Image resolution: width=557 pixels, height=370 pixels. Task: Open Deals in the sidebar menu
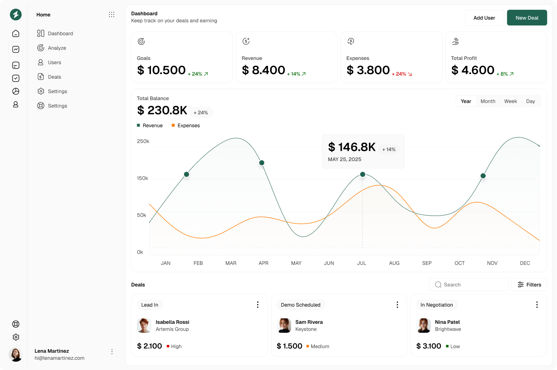49,77
